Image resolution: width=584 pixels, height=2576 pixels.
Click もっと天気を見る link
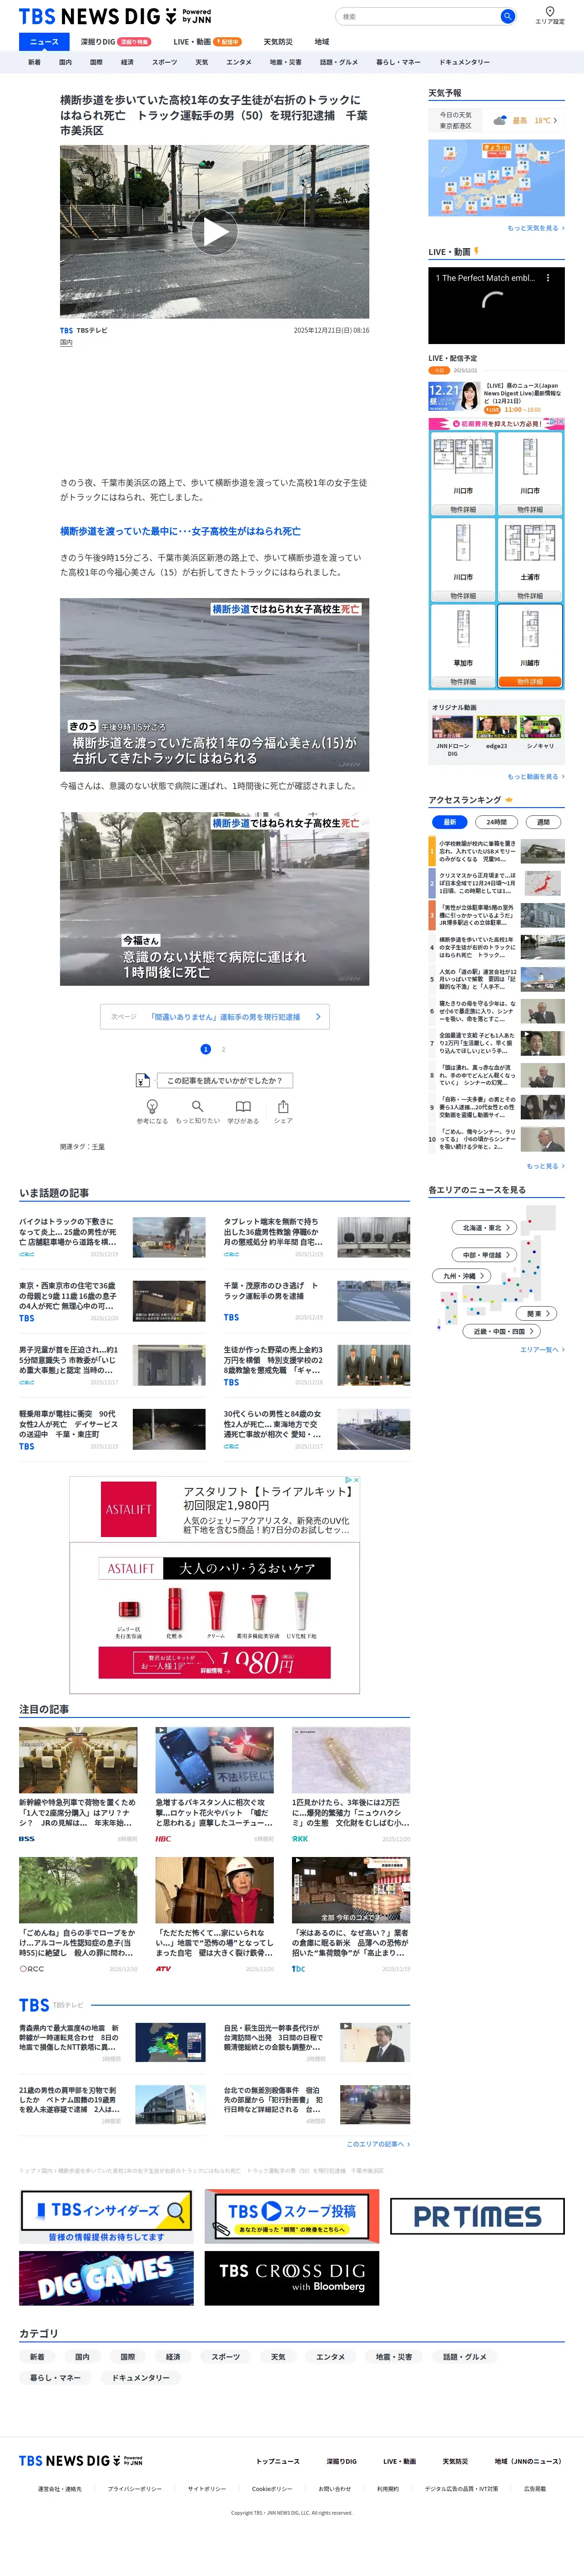coord(535,228)
